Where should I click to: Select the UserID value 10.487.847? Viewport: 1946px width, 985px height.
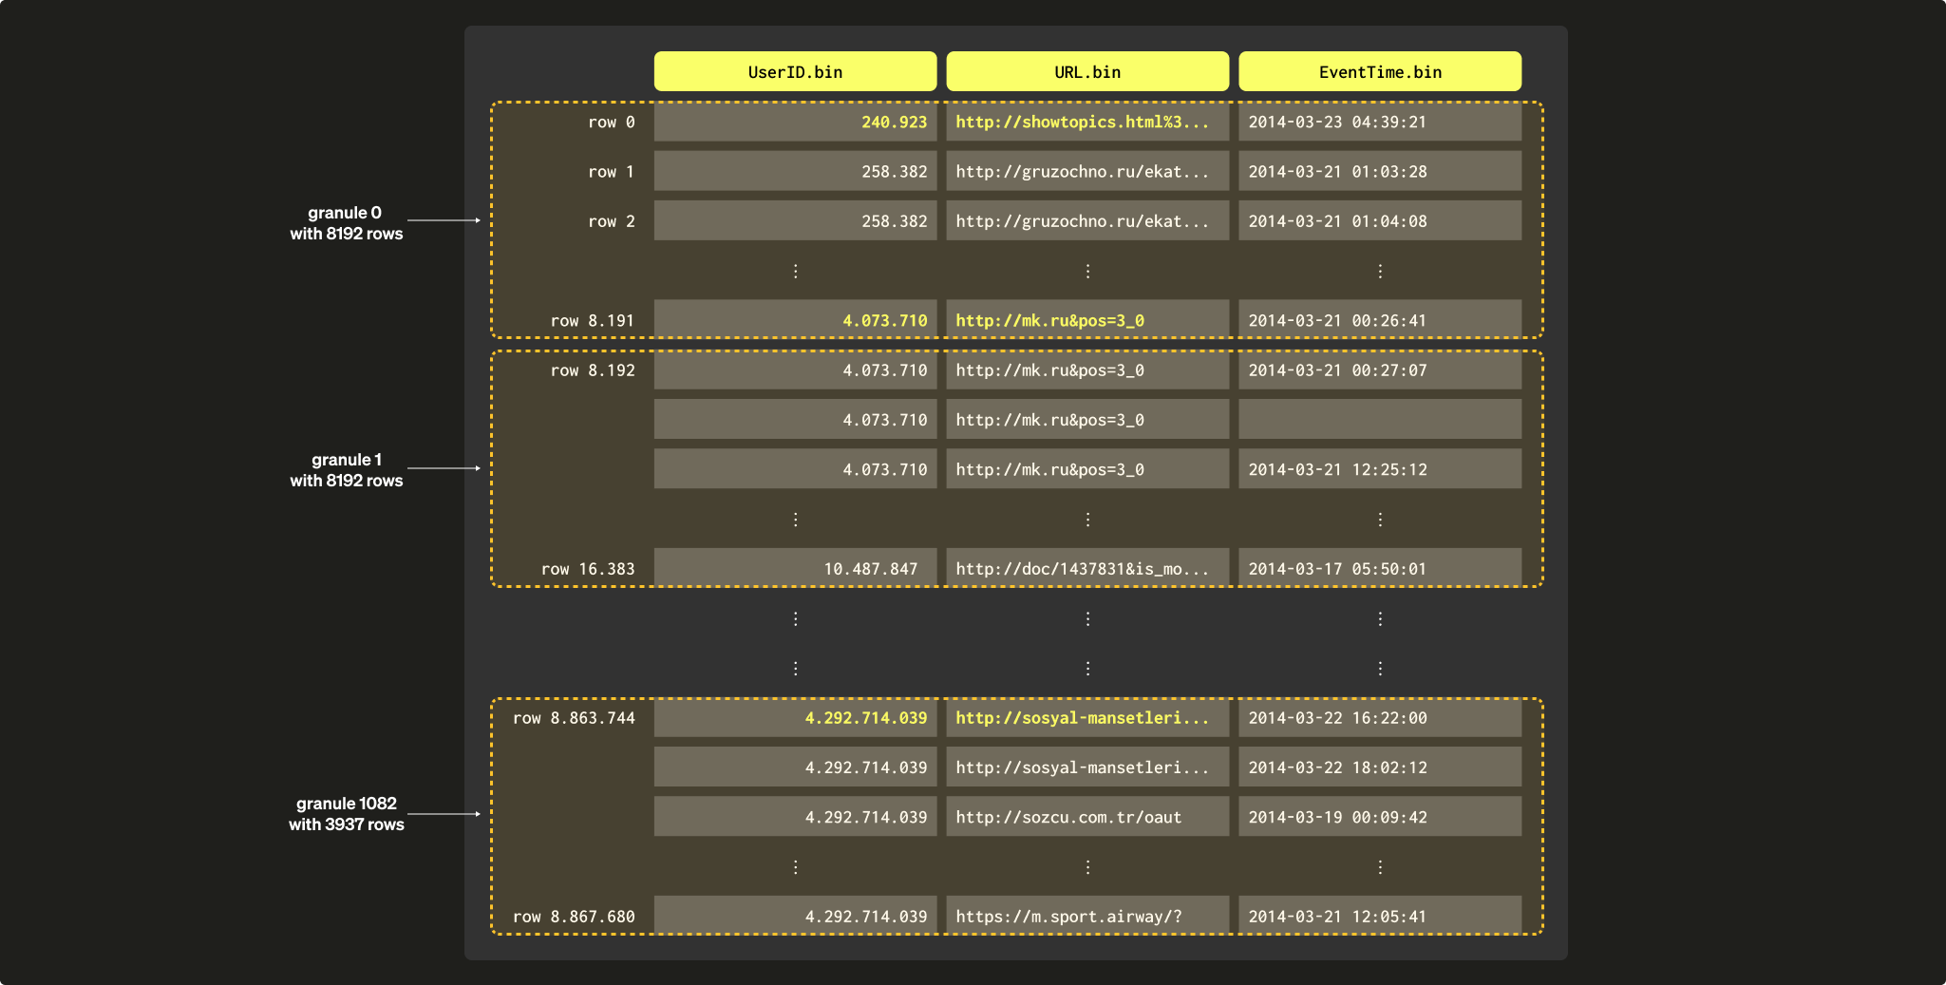point(870,569)
